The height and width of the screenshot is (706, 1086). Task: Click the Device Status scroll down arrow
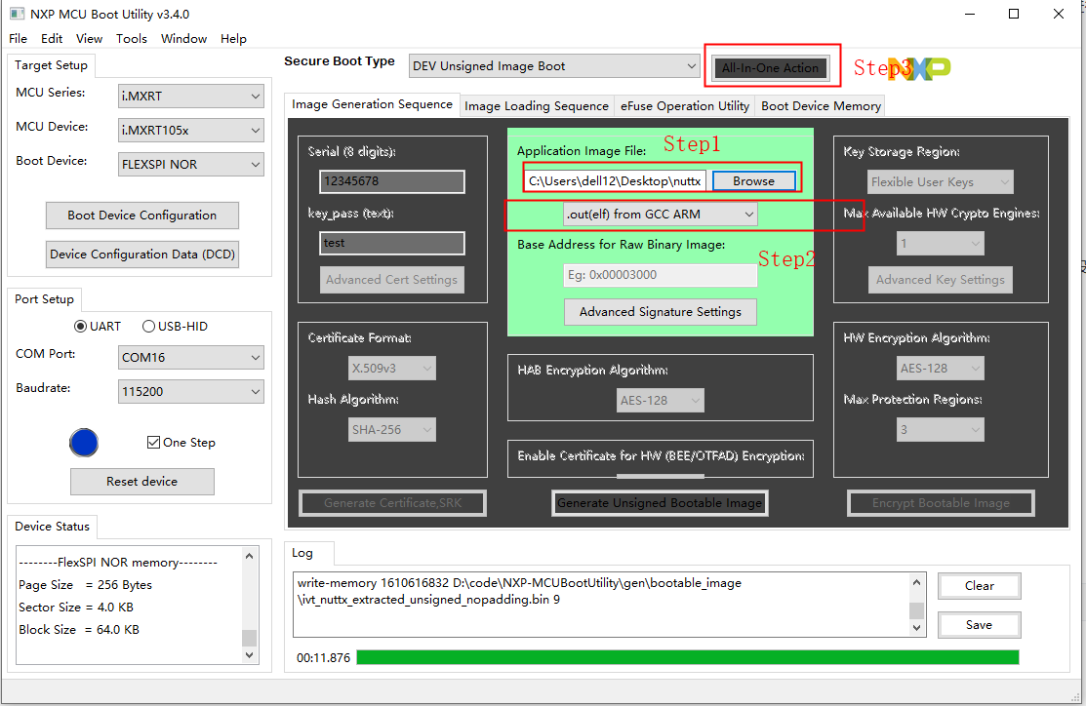250,654
